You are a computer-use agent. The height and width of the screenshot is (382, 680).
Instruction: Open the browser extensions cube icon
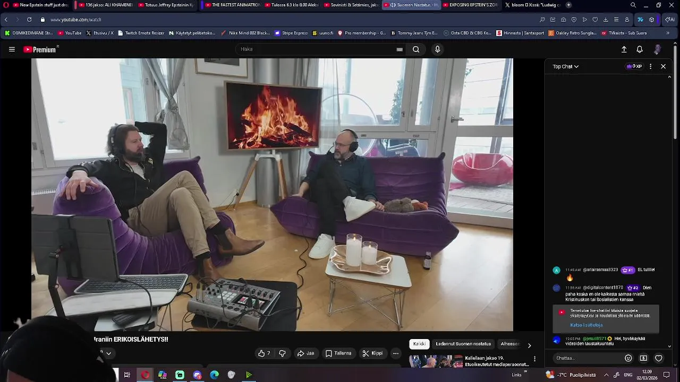pyautogui.click(x=652, y=20)
